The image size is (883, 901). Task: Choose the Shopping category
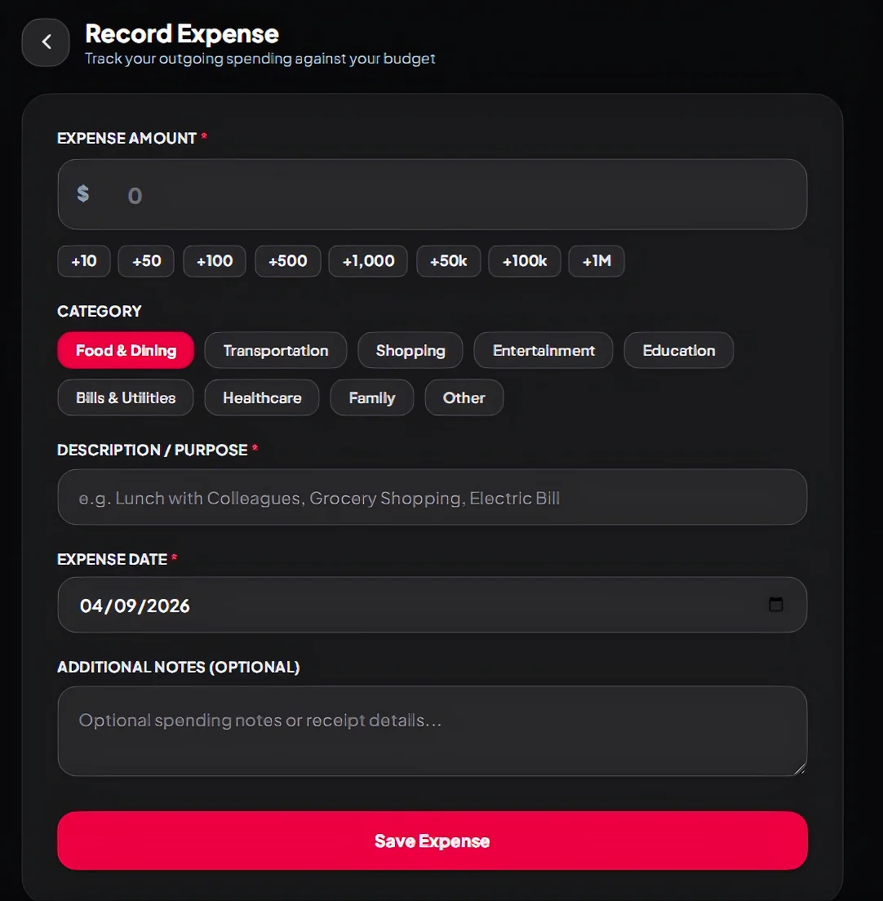(x=410, y=350)
